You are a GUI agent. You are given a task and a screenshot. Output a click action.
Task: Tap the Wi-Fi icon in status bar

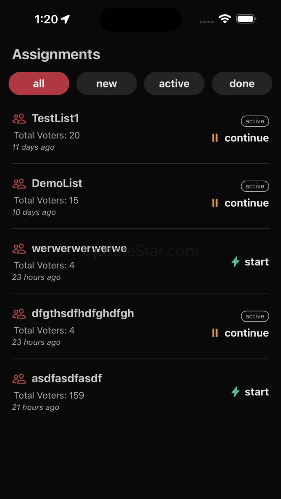tap(225, 19)
